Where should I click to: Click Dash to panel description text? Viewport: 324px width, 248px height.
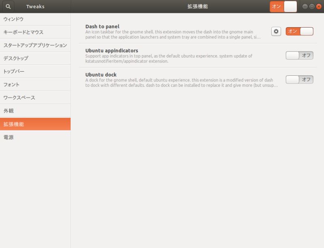(173, 34)
